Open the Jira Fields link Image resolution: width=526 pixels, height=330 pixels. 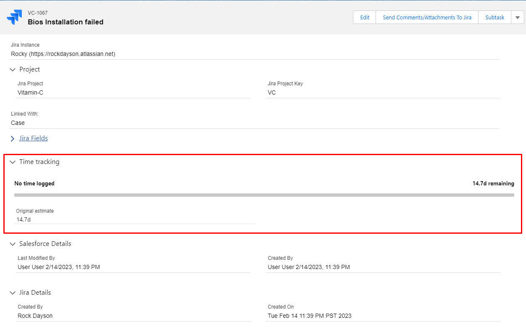point(34,138)
